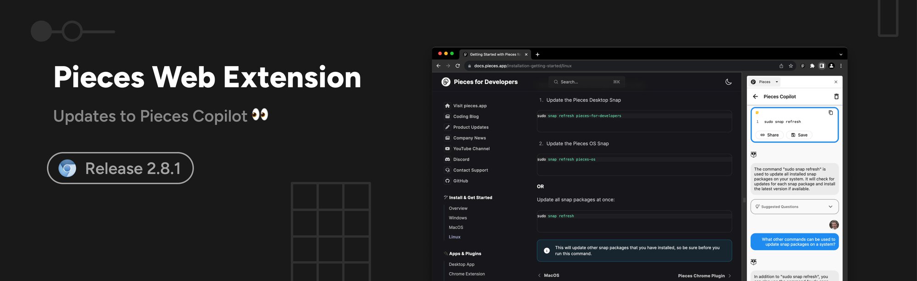Viewport: 917px width, 281px height.
Task: Open the Chrome profile avatar
Action: pos(831,66)
